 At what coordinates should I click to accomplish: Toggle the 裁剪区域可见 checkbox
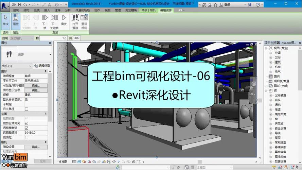[x=26, y=123]
